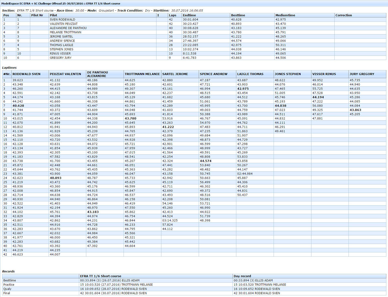Image resolution: width=388 pixels, height=297 pixels.
Task: Click the Correction column header
Action: pyautogui.click(x=344, y=15)
